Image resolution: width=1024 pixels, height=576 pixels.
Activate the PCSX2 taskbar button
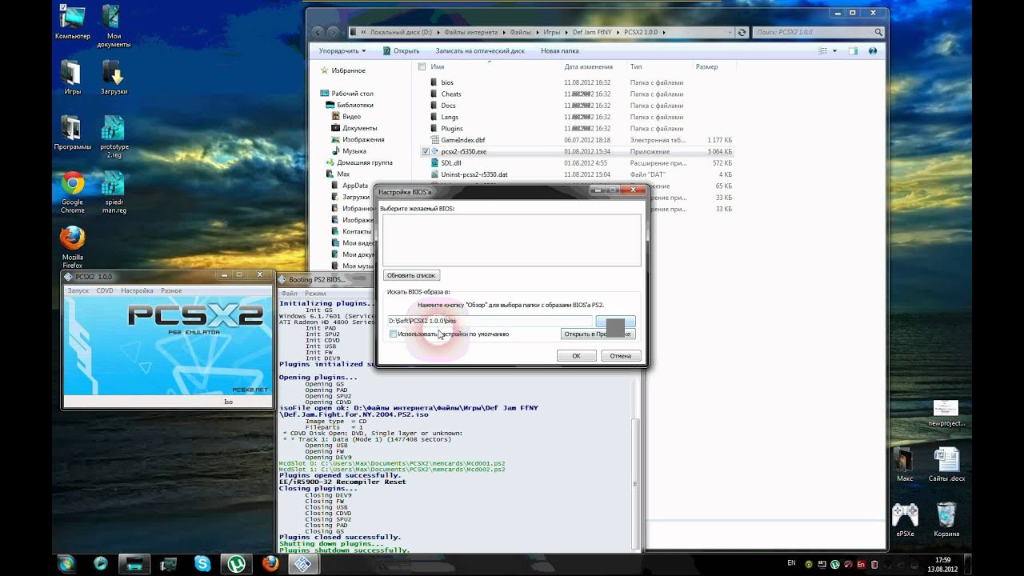click(302, 563)
